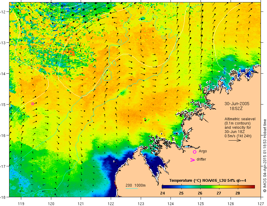Click the latitude axis label '-15'
The width and height of the screenshot is (267, 206).
[3, 104]
